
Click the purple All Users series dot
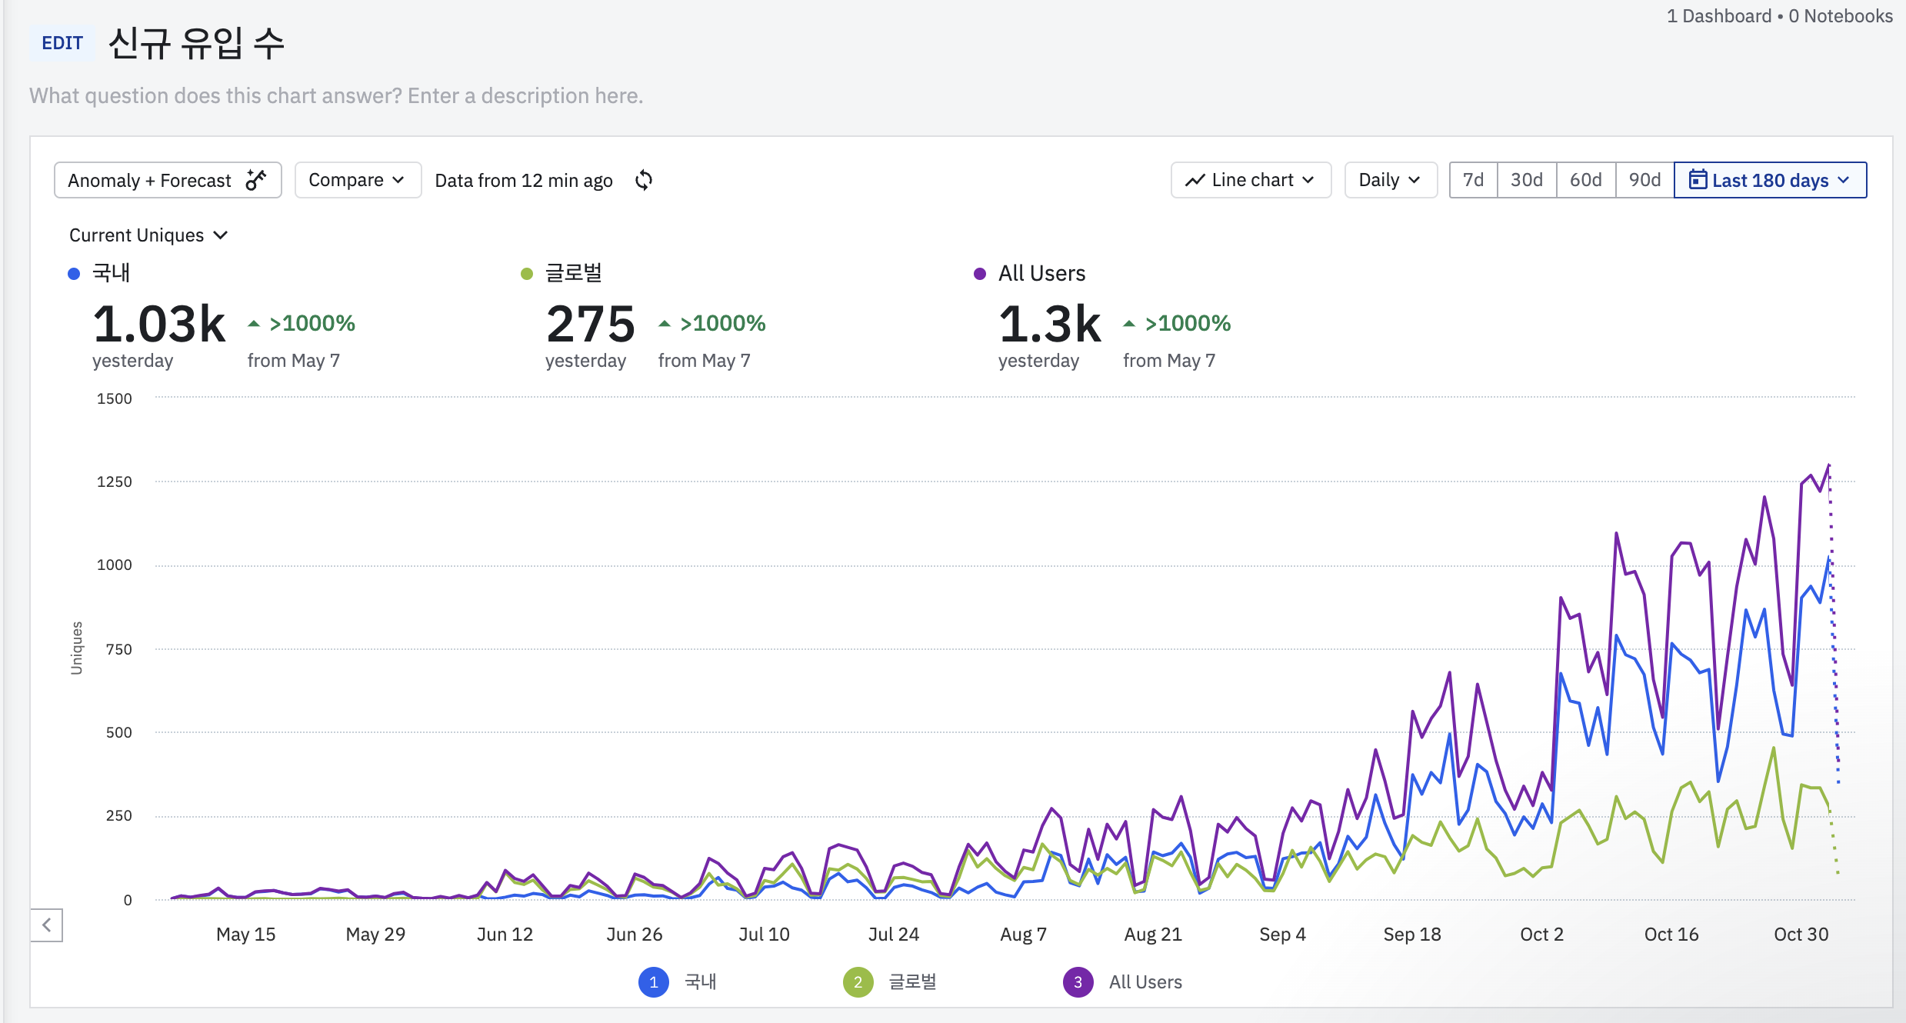coord(980,274)
